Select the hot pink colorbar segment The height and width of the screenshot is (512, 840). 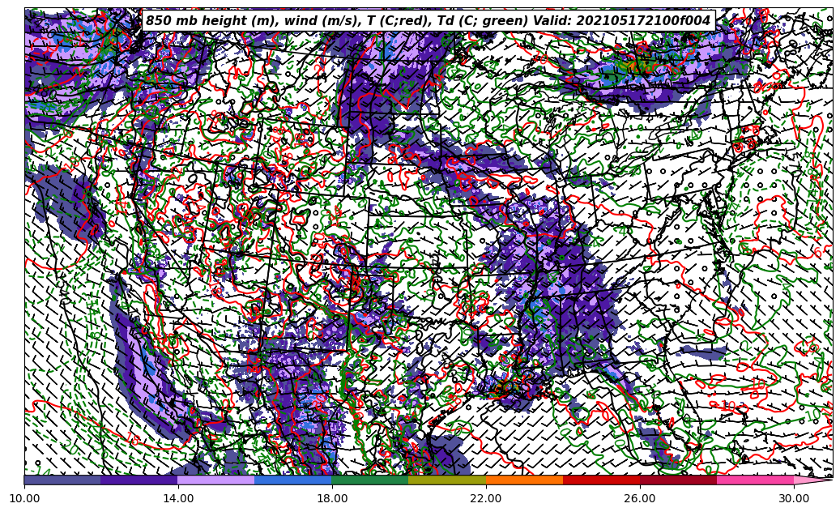(755, 480)
